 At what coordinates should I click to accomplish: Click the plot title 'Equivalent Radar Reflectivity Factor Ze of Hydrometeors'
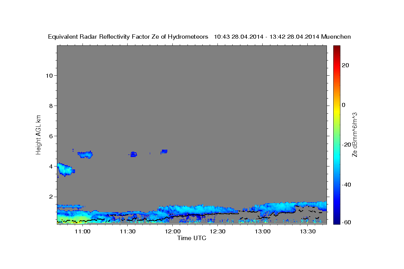(x=128, y=37)
